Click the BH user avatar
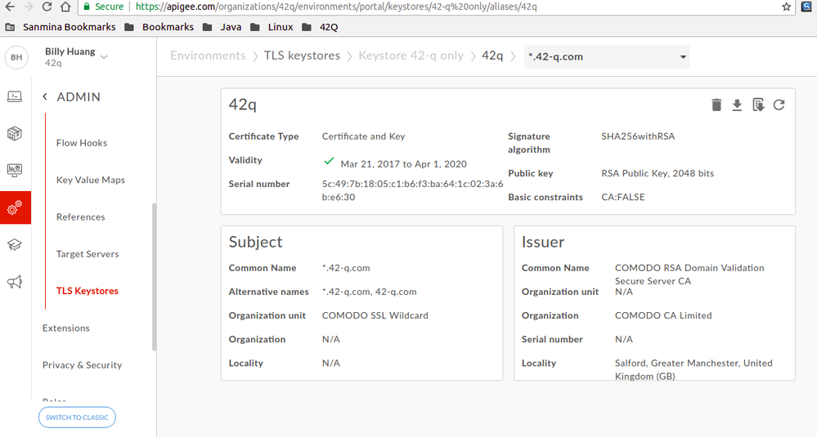This screenshot has width=817, height=437. (x=16, y=57)
